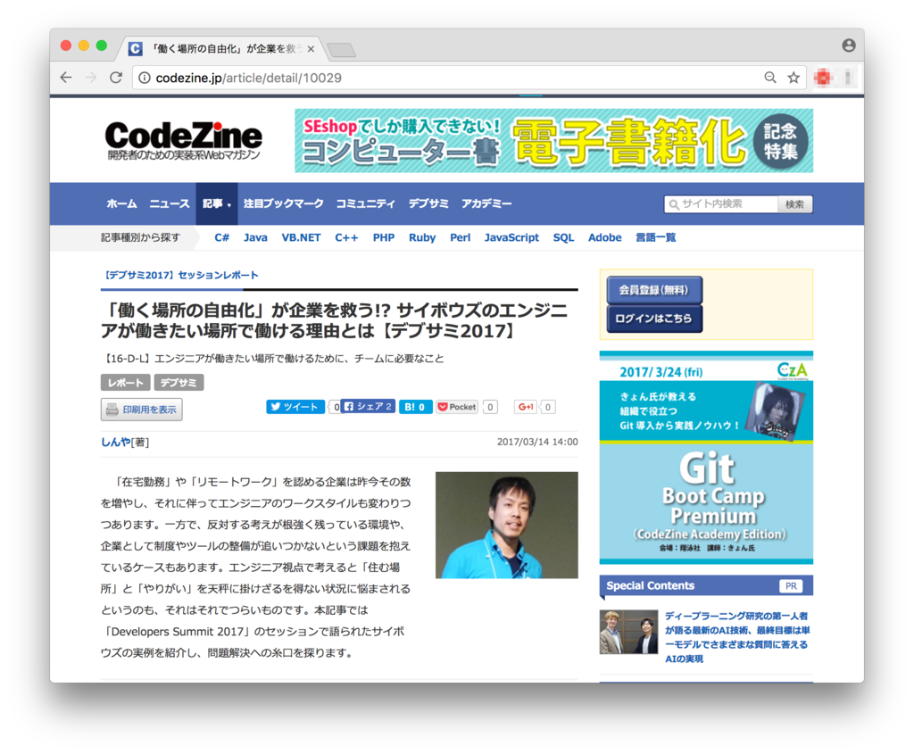The height and width of the screenshot is (754, 914).
Task: Click the PR badge in Special Contents
Action: 791,586
